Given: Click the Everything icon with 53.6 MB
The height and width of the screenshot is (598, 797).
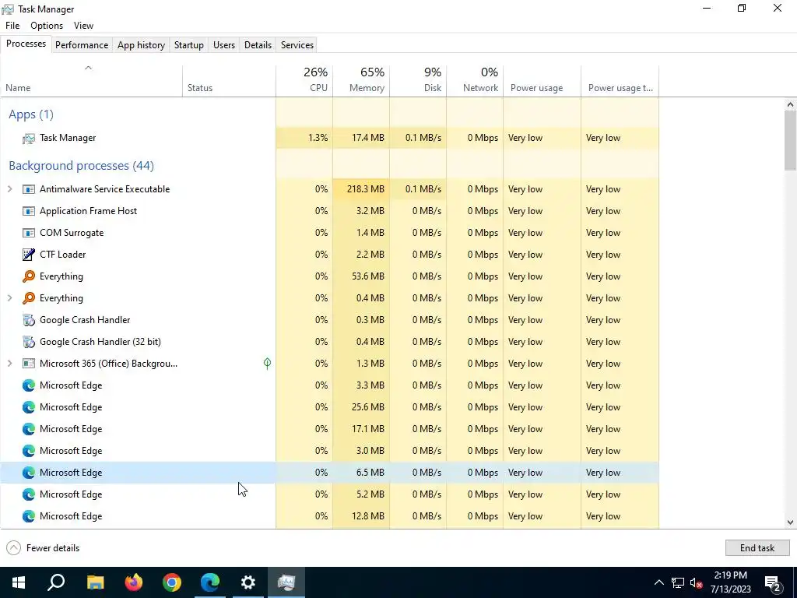Looking at the screenshot, I should point(29,276).
